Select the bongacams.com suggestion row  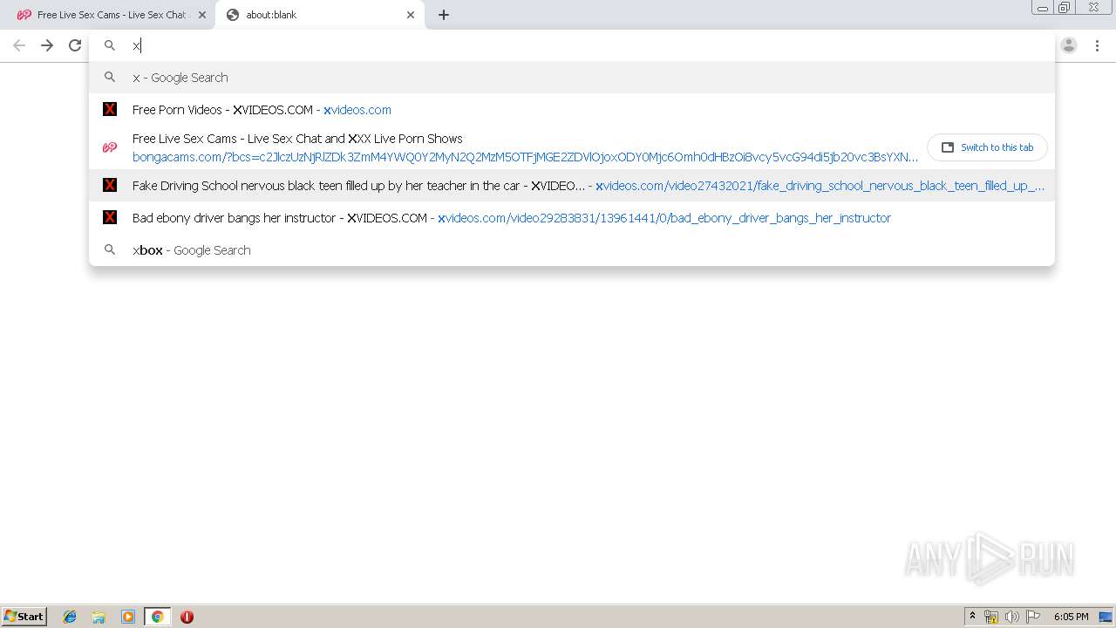pos(572,147)
